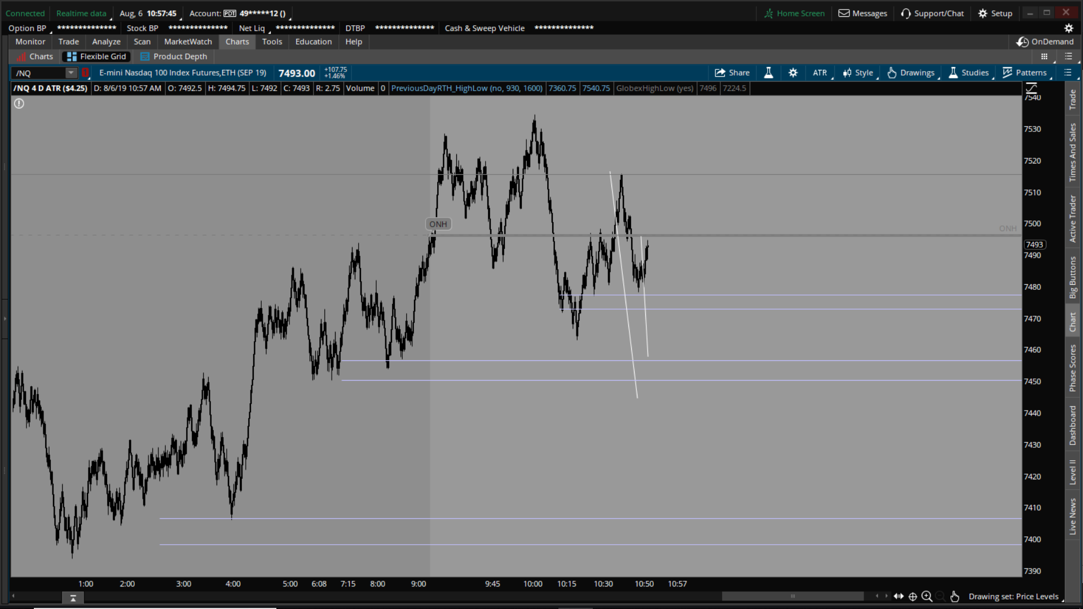
Task: Open the date and time dropdown
Action: (x=149, y=14)
